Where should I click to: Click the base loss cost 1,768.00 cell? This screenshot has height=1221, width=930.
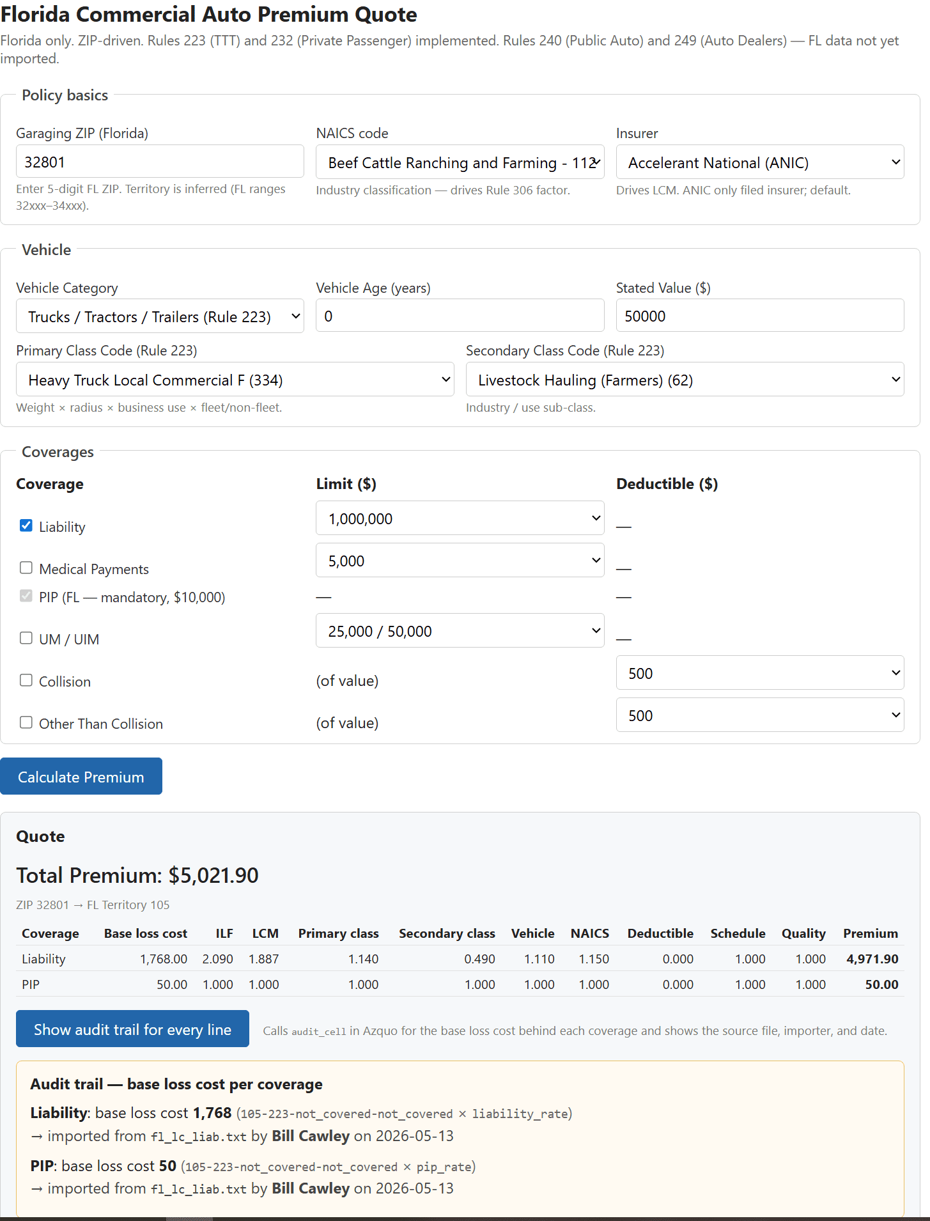[164, 959]
